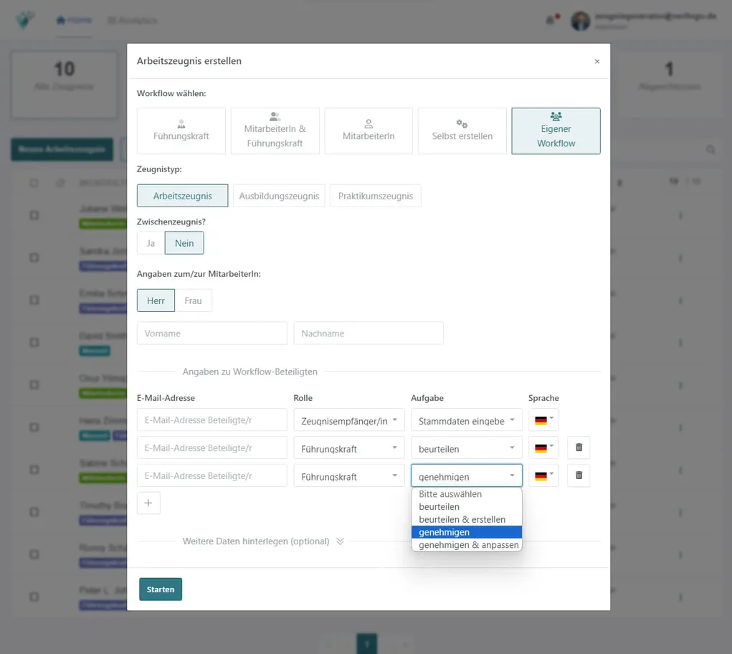Pick genehmigen & anpassen option
The width and height of the screenshot is (732, 654).
pos(466,545)
